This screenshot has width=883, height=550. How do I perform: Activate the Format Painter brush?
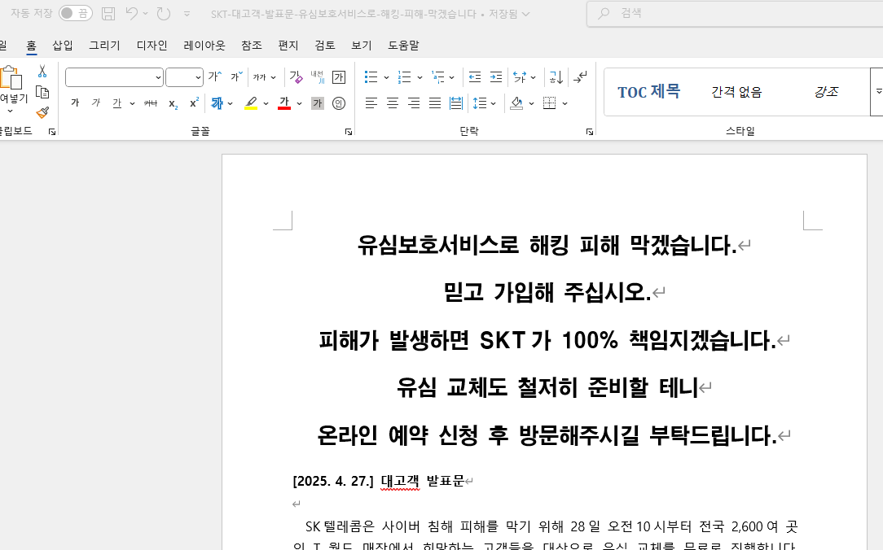[42, 112]
